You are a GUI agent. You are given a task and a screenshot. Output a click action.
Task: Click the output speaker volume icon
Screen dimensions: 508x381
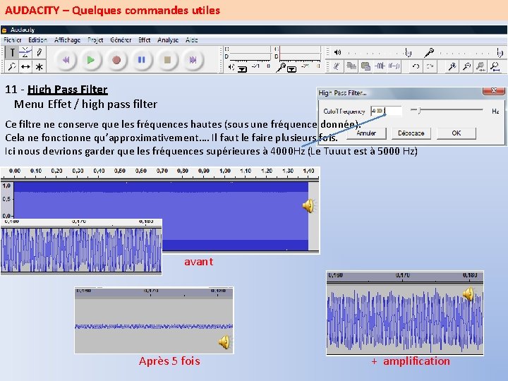pos(337,52)
